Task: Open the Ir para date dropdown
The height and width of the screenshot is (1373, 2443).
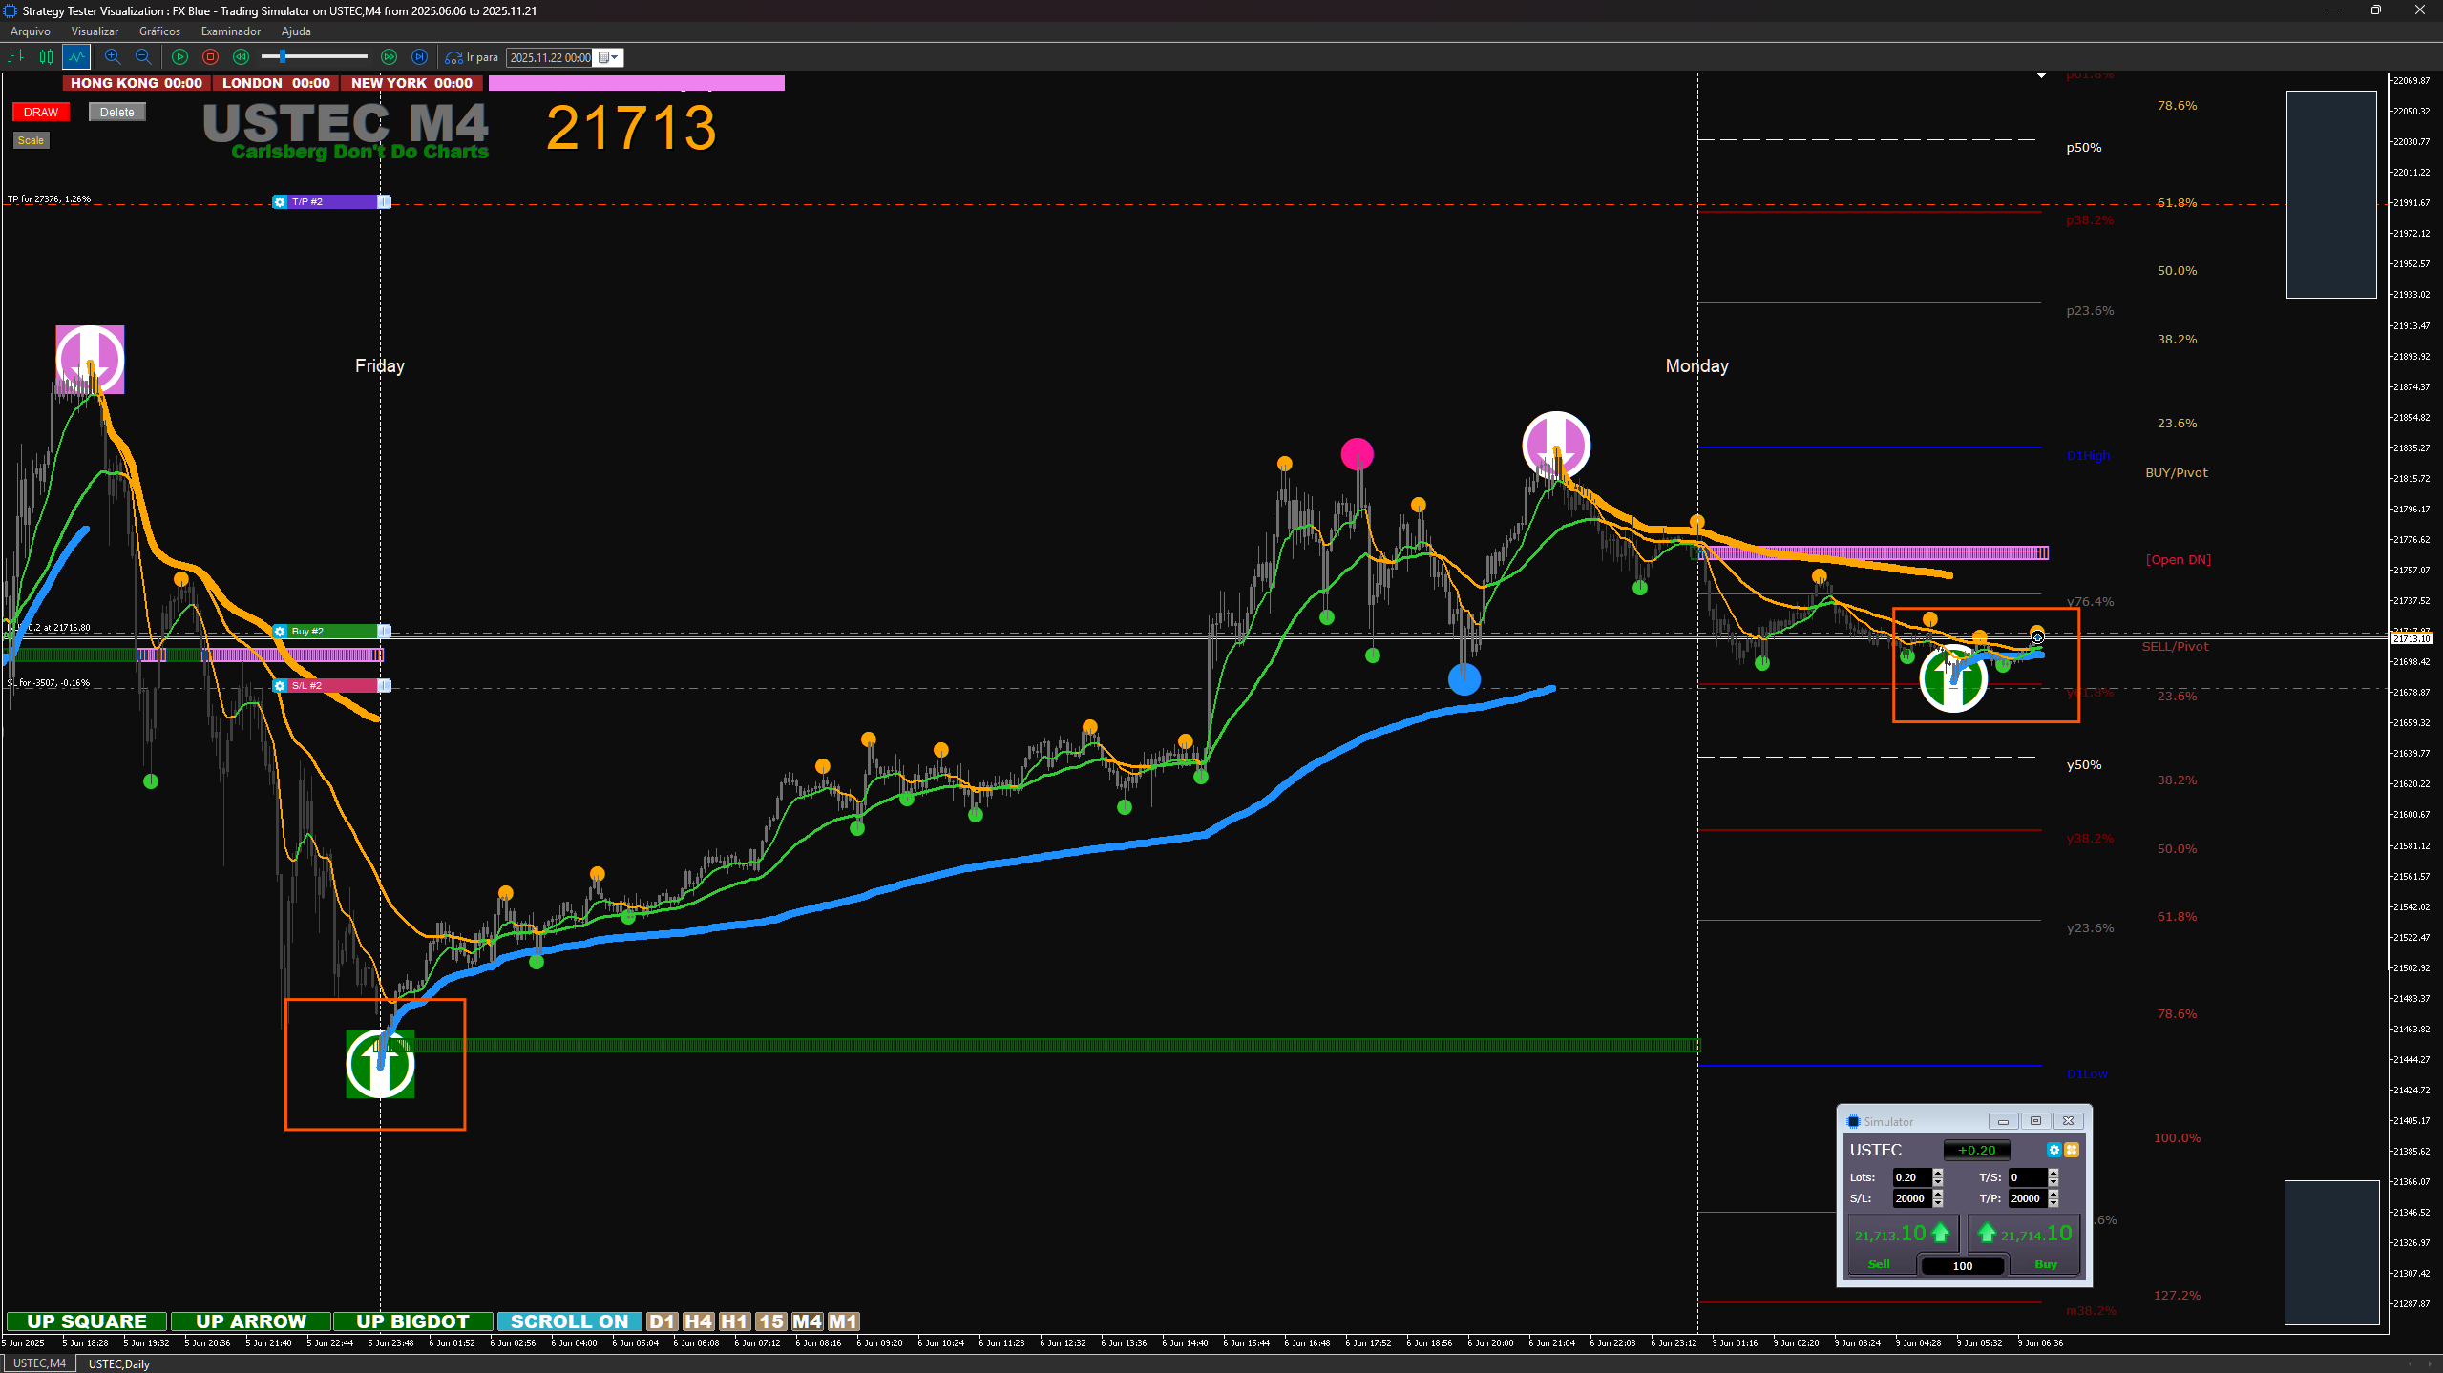Action: click(x=608, y=57)
